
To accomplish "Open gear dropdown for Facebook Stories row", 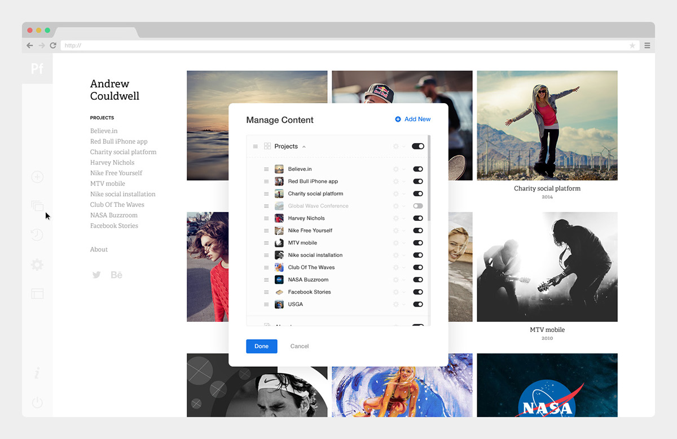I will click(x=399, y=292).
